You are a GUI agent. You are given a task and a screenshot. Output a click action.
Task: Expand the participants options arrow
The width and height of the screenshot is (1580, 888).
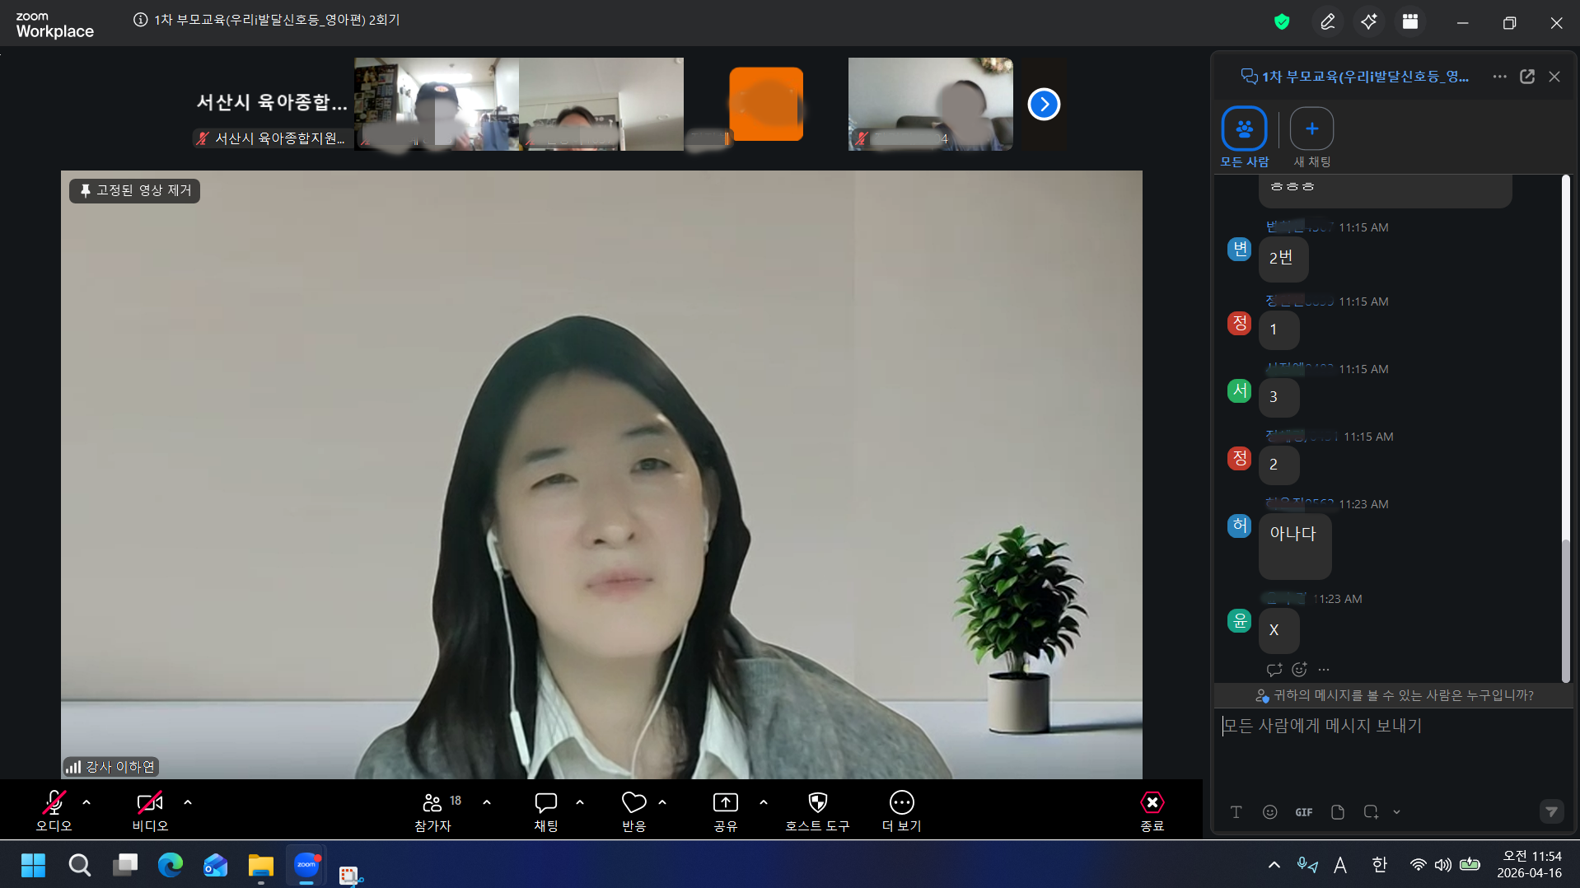coord(487,802)
